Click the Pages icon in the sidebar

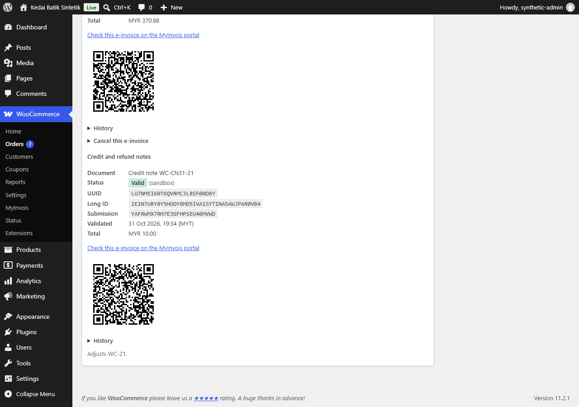pos(8,78)
